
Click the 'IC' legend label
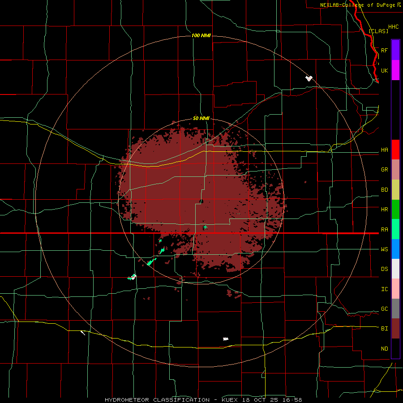click(x=384, y=289)
